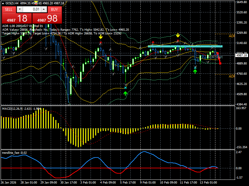
Task: Collapse the one-click trading panel triangle
Action: point(3,3)
